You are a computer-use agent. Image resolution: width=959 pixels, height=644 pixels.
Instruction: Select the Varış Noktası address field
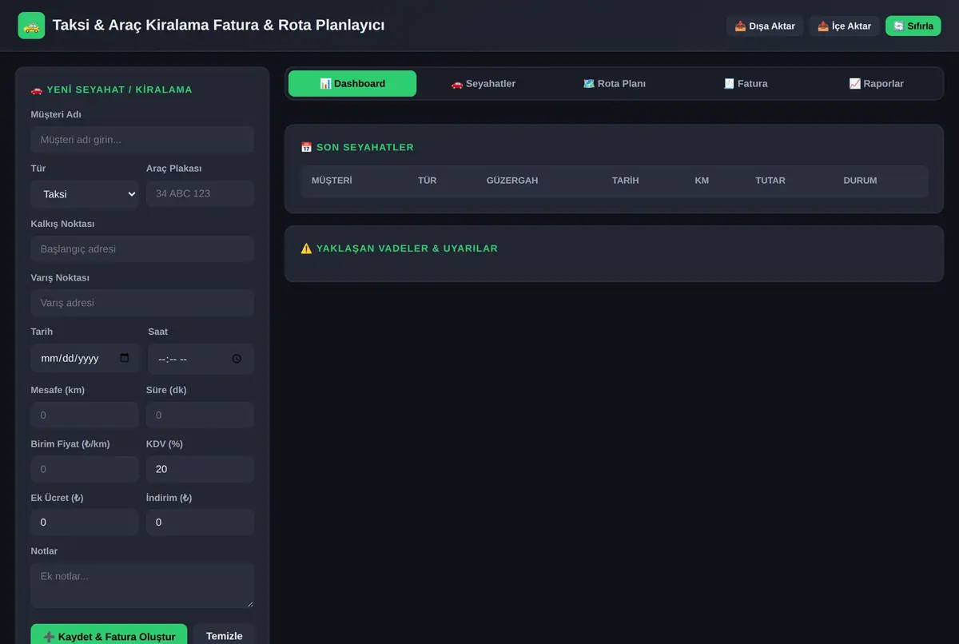(142, 304)
